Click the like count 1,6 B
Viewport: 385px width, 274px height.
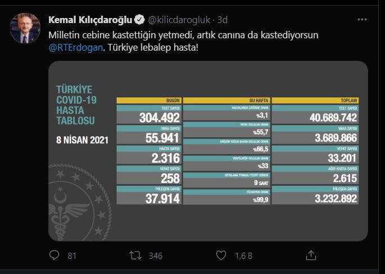[x=243, y=256]
